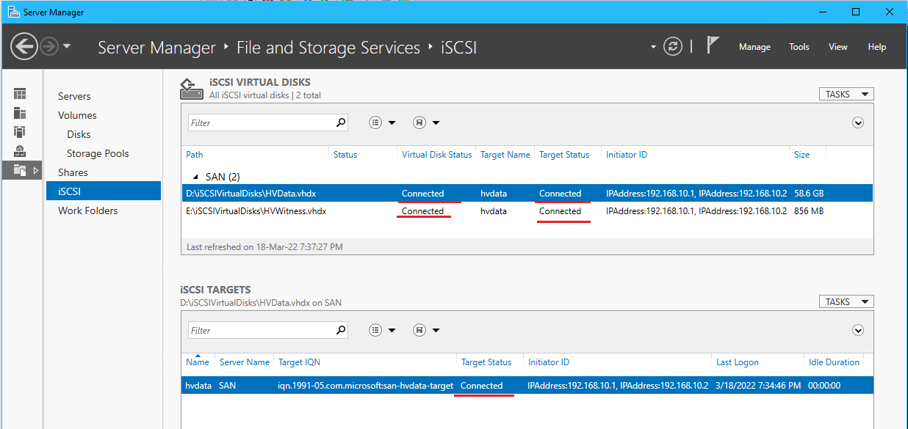This screenshot has width=908, height=429.
Task: Go to Volumes page
Action: pyautogui.click(x=77, y=115)
